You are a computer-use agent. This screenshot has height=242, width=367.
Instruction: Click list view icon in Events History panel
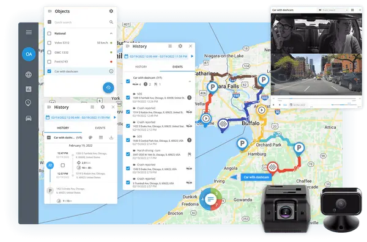pos(170,46)
